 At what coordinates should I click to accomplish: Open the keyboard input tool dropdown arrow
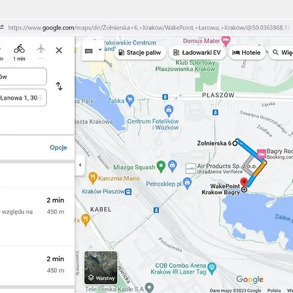tap(100, 49)
